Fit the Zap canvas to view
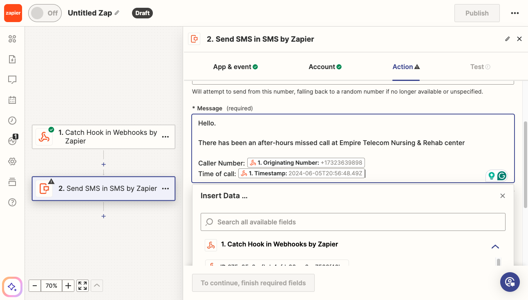The image size is (528, 300). 83,286
